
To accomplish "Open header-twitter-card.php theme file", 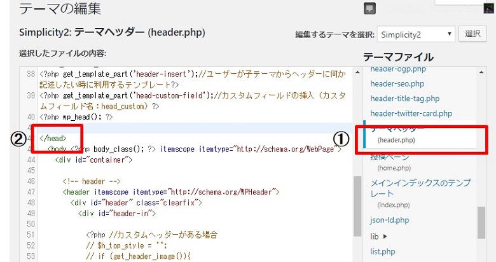I will [x=411, y=113].
